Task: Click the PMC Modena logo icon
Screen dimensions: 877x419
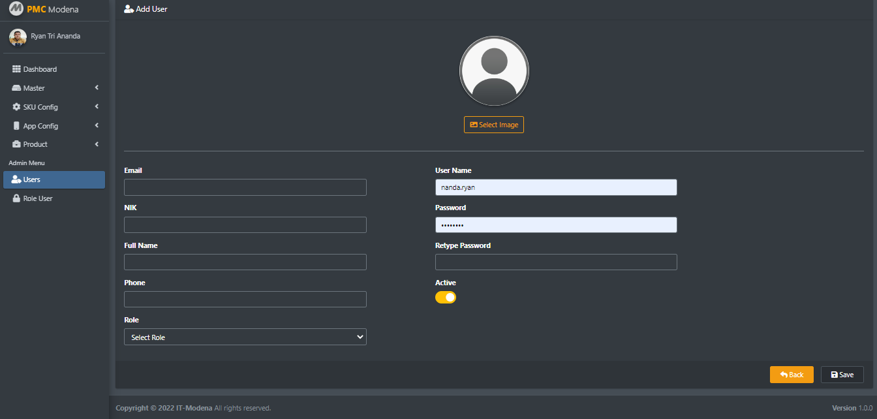Action: [x=16, y=9]
